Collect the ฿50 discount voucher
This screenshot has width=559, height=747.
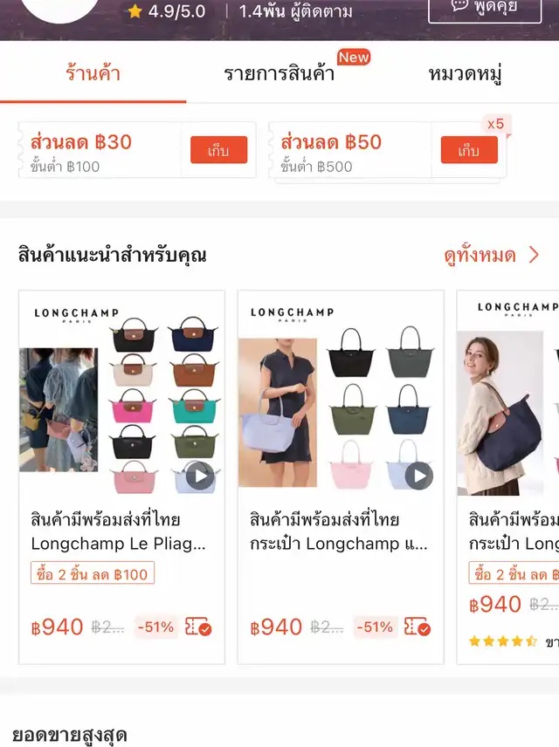coord(469,150)
